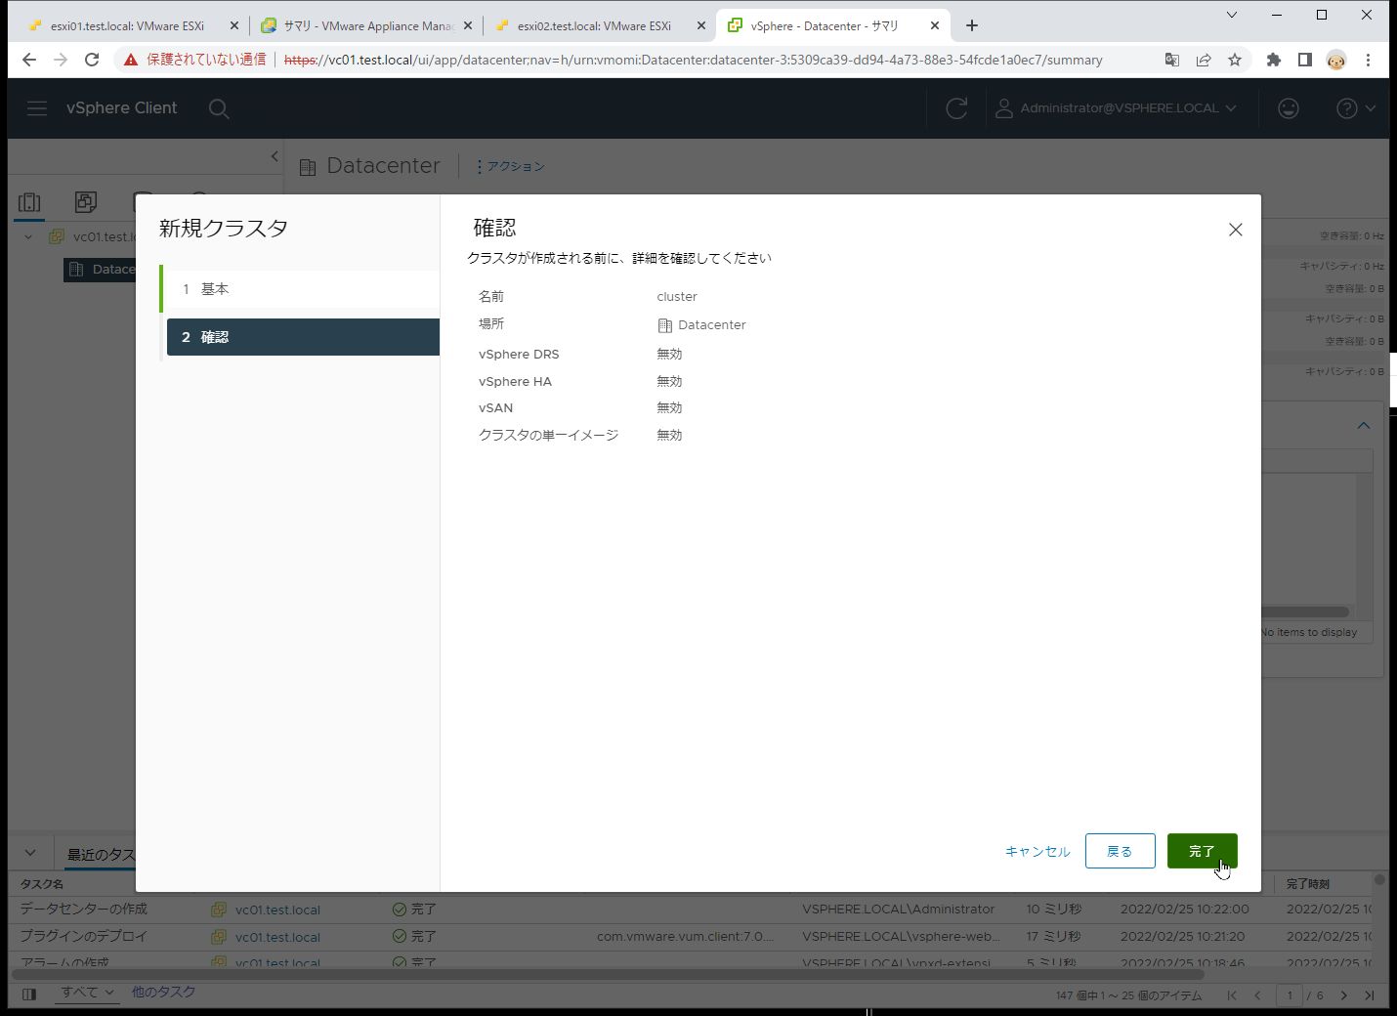Click the 完了時刻 column header
This screenshot has width=1397, height=1016.
(1307, 884)
